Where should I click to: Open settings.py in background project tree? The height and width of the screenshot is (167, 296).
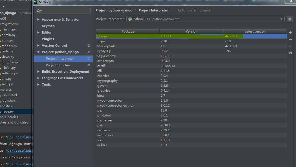click(x=9, y=73)
